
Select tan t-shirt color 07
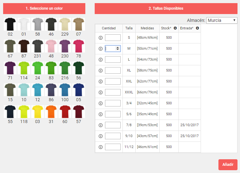pos(78,24)
